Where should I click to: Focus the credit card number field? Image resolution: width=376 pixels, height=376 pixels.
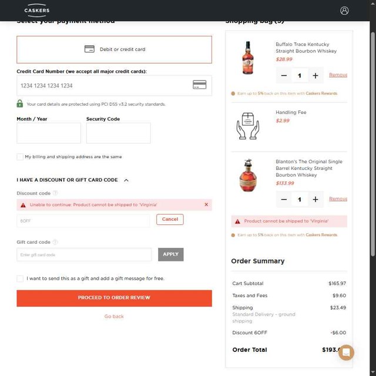coord(114,86)
